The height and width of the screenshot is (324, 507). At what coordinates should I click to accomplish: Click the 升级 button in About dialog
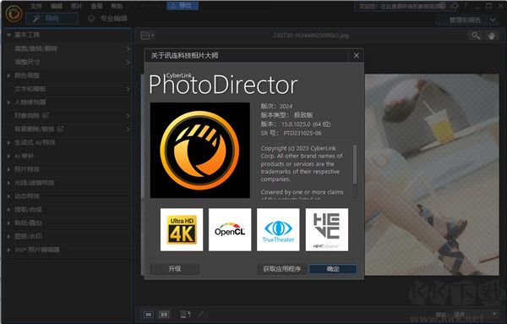click(175, 269)
